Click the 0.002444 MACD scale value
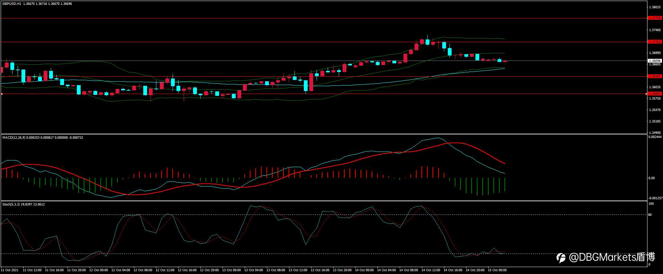Screen dimensions: 663x274 655,137
